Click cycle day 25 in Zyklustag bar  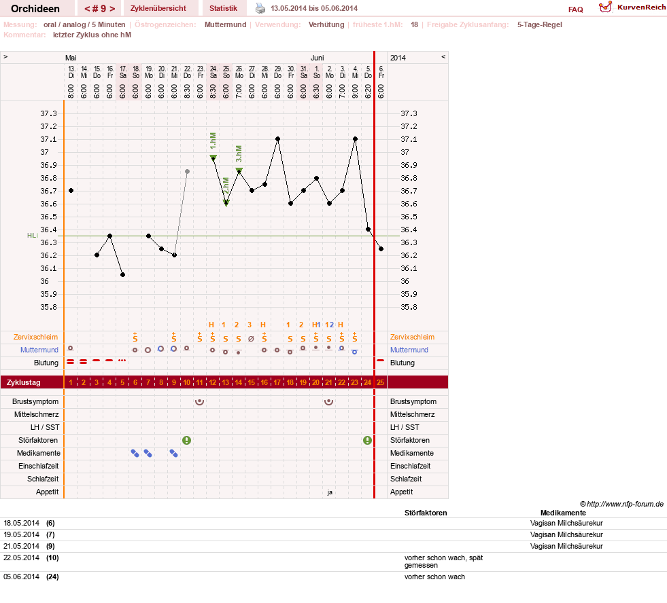(380, 382)
